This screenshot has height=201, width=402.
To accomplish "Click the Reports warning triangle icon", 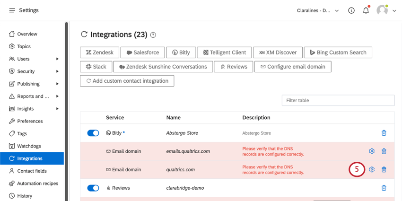I will [x=12, y=96].
